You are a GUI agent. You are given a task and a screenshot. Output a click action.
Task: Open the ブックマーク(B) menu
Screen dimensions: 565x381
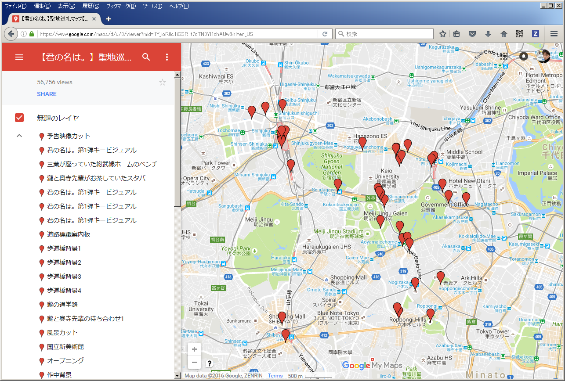(121, 6)
